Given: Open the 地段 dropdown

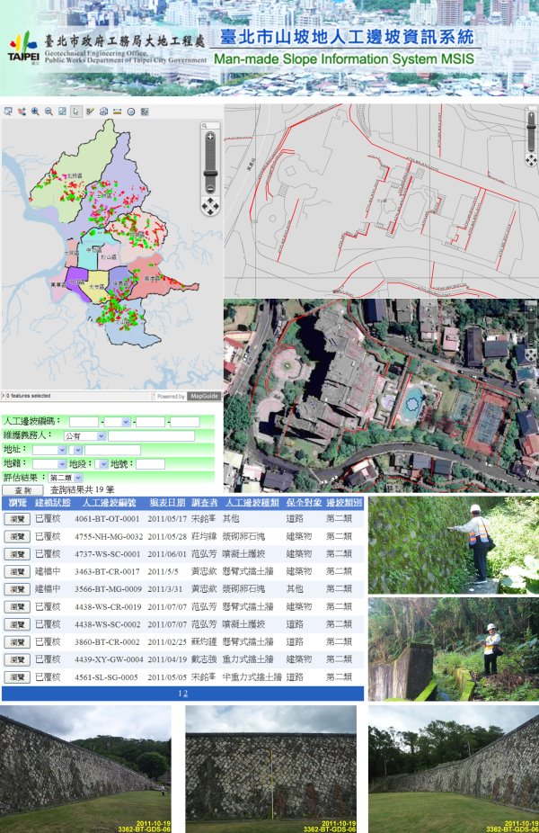Looking at the screenshot, I should (102, 464).
